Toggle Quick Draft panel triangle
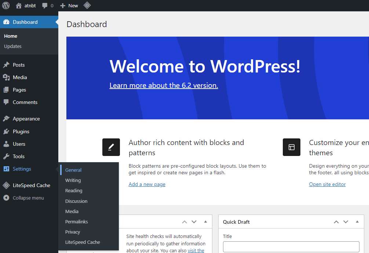Screen dimensions: 369x253 click(357, 222)
